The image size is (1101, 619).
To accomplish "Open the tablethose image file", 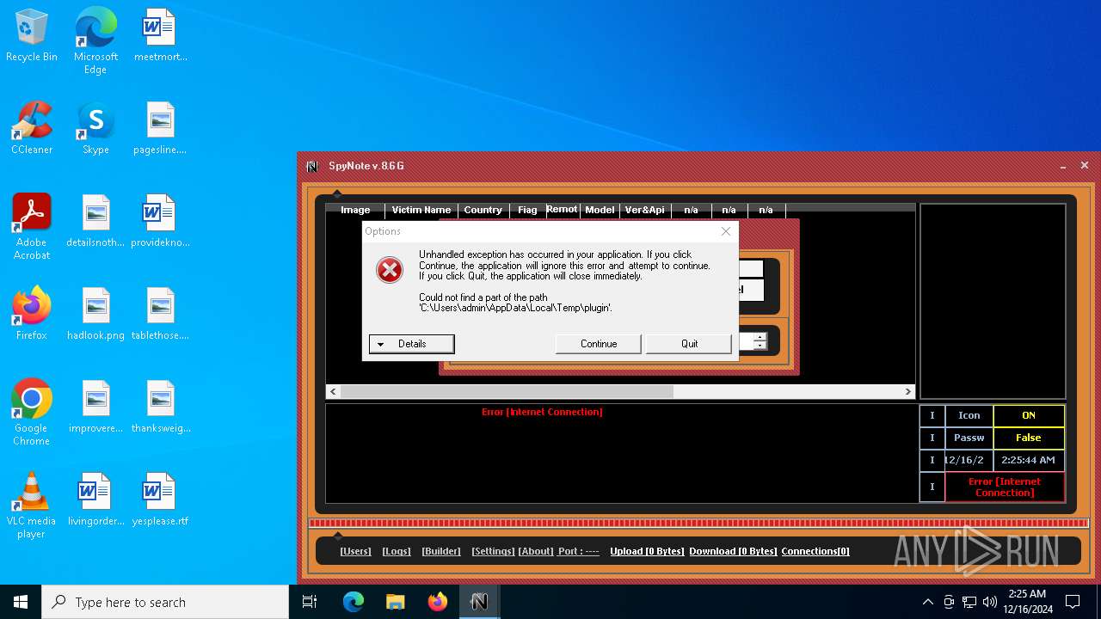I will coord(160,314).
